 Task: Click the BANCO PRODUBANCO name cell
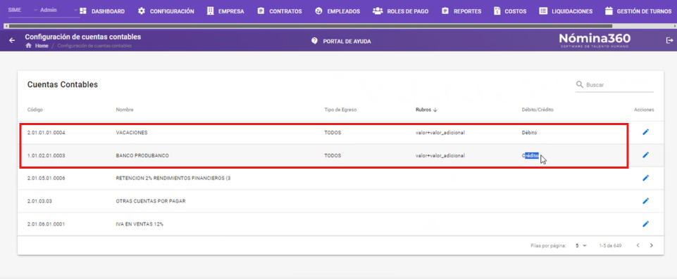click(142, 155)
